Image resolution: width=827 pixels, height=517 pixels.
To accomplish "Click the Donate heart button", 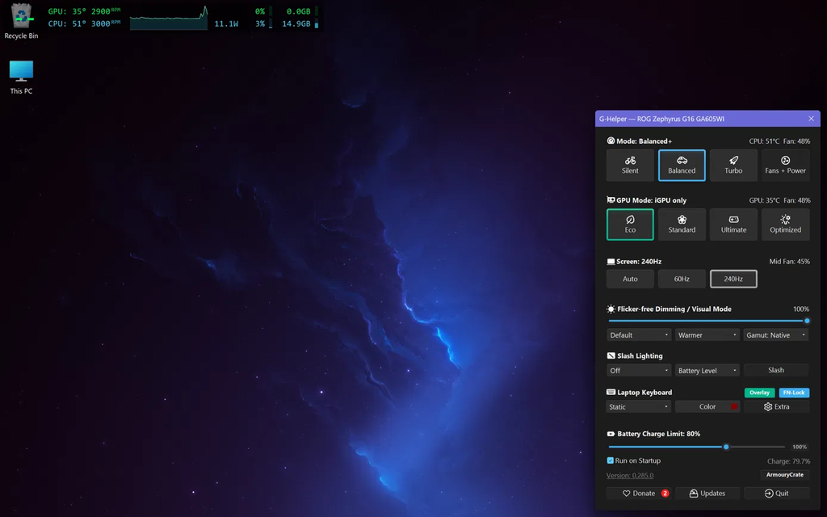I will tap(639, 494).
